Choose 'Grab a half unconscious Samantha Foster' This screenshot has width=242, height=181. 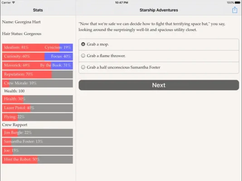tap(159, 67)
